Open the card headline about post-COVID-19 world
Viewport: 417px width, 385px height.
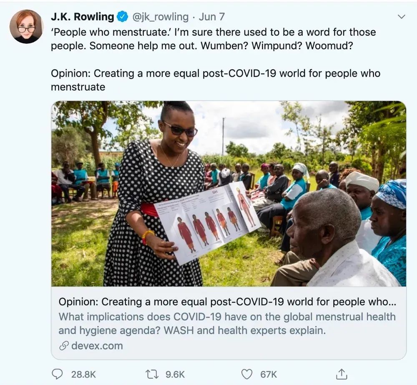click(227, 302)
